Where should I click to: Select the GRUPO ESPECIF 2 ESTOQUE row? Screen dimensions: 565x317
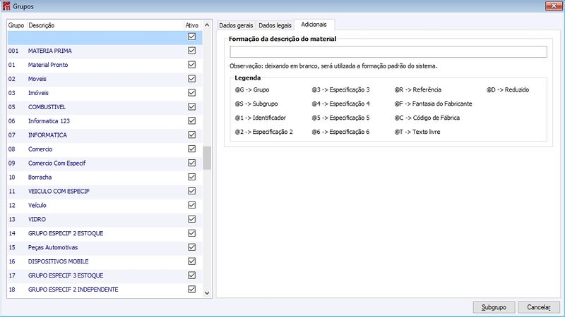click(x=105, y=233)
